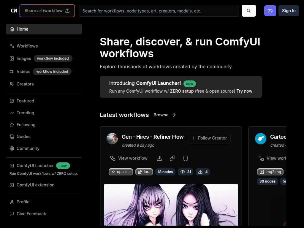This screenshot has width=304, height=228.
Task: Click the magnifier search button
Action: click(x=249, y=11)
